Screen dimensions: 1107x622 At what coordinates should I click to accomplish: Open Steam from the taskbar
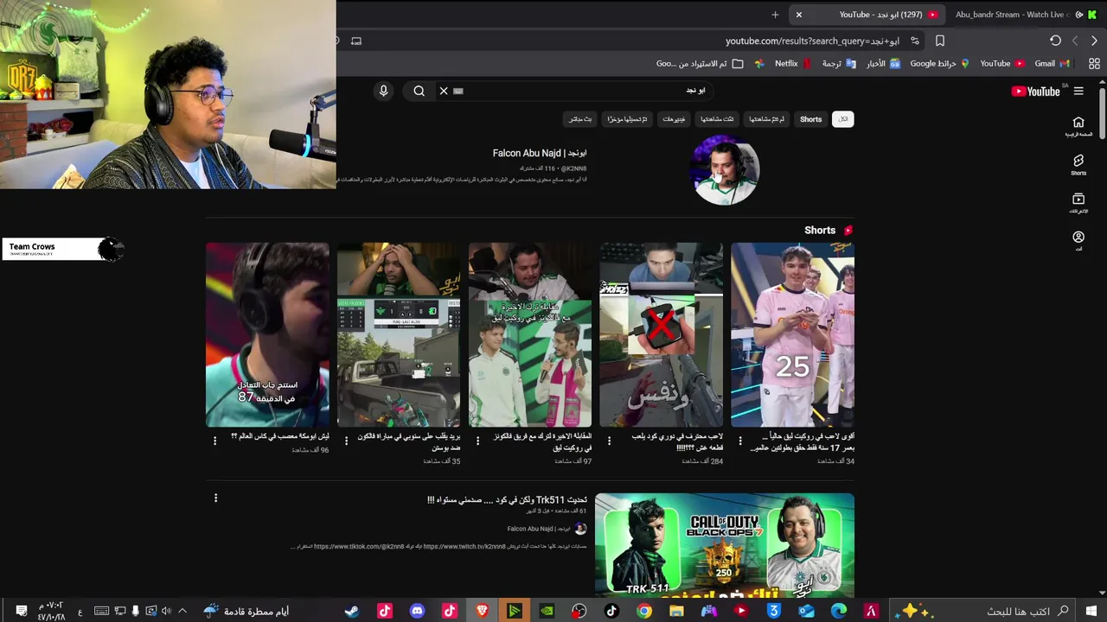[351, 611]
